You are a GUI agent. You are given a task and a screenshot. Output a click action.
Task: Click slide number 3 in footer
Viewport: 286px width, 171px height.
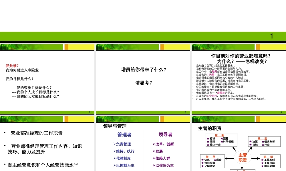tap(185, 112)
